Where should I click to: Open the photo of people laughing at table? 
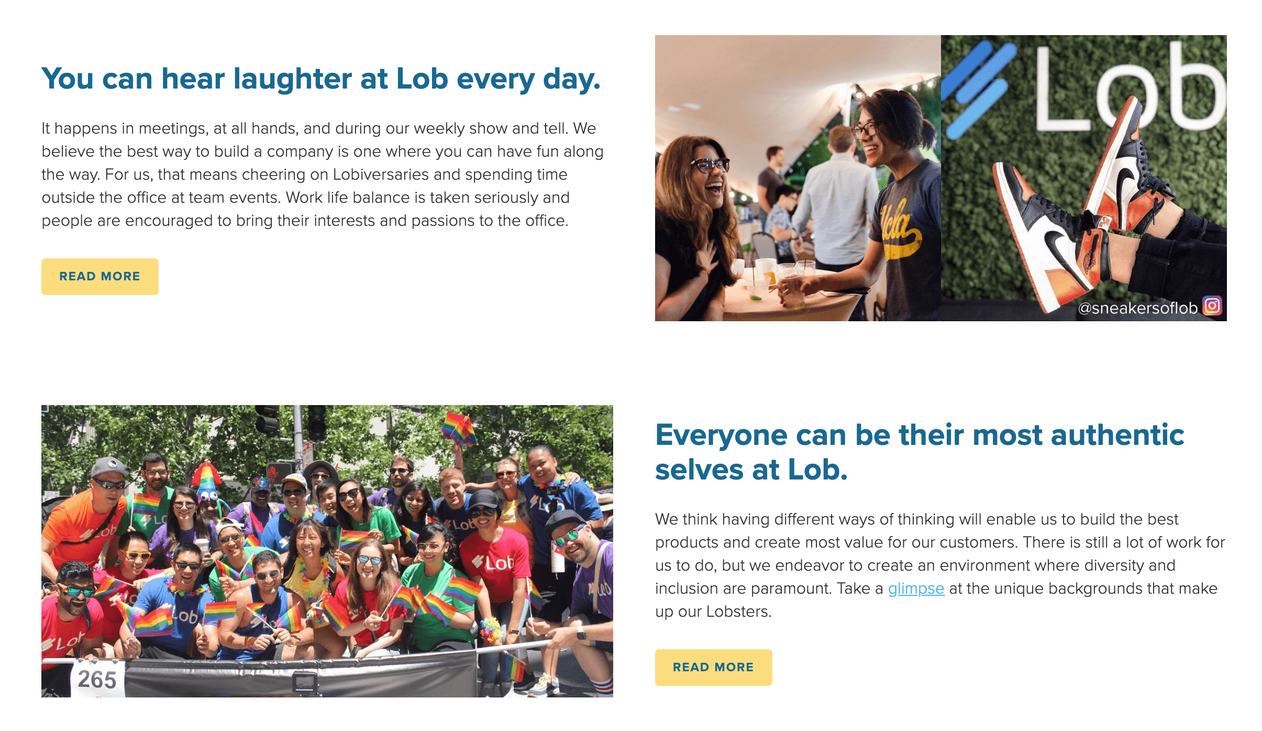click(x=798, y=178)
